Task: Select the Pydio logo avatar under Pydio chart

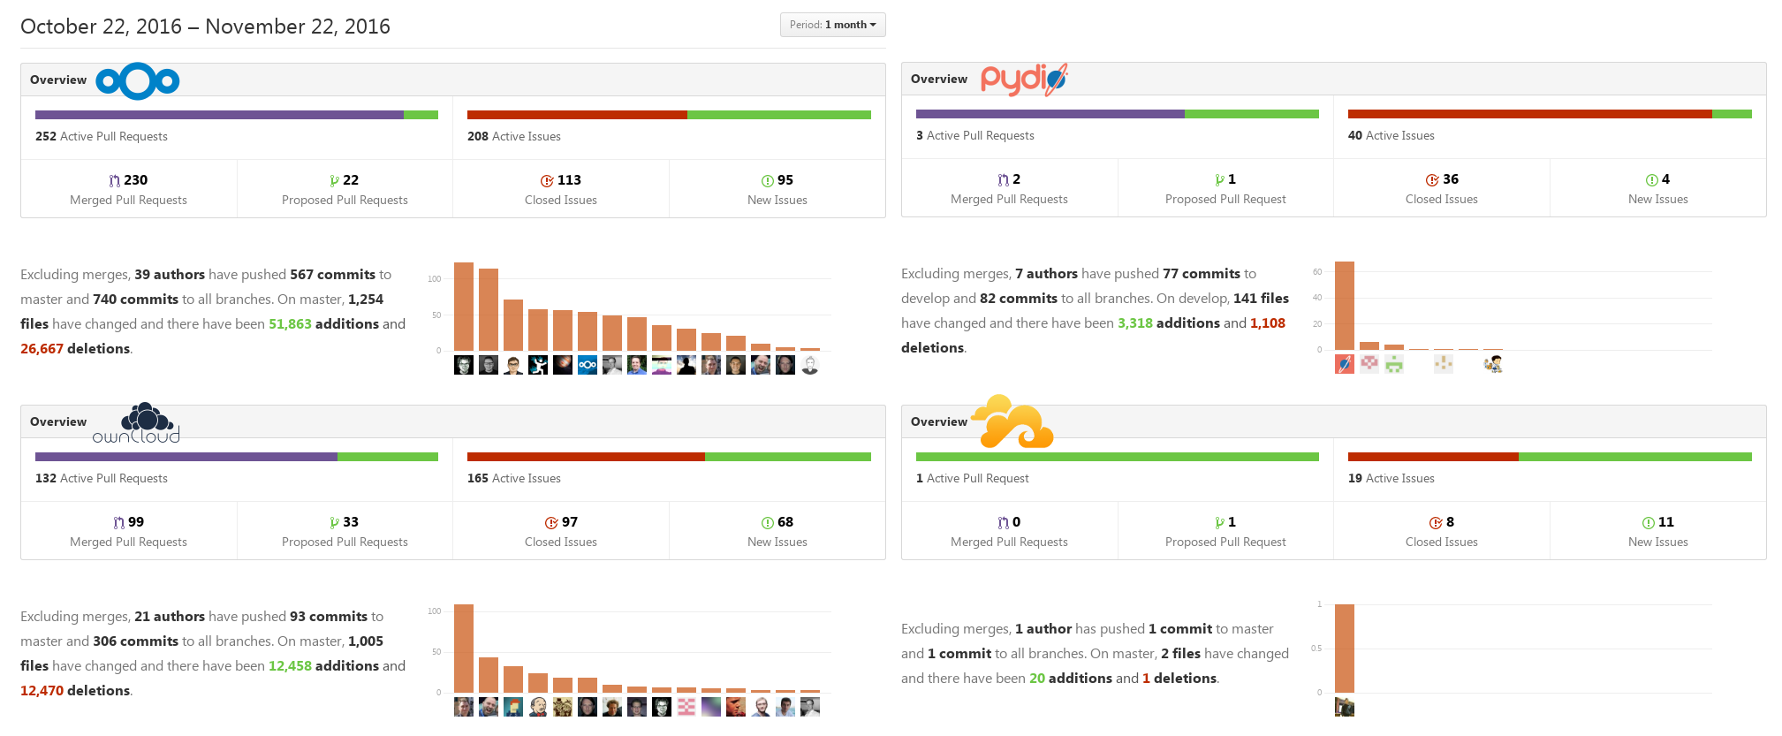Action: click(1345, 364)
